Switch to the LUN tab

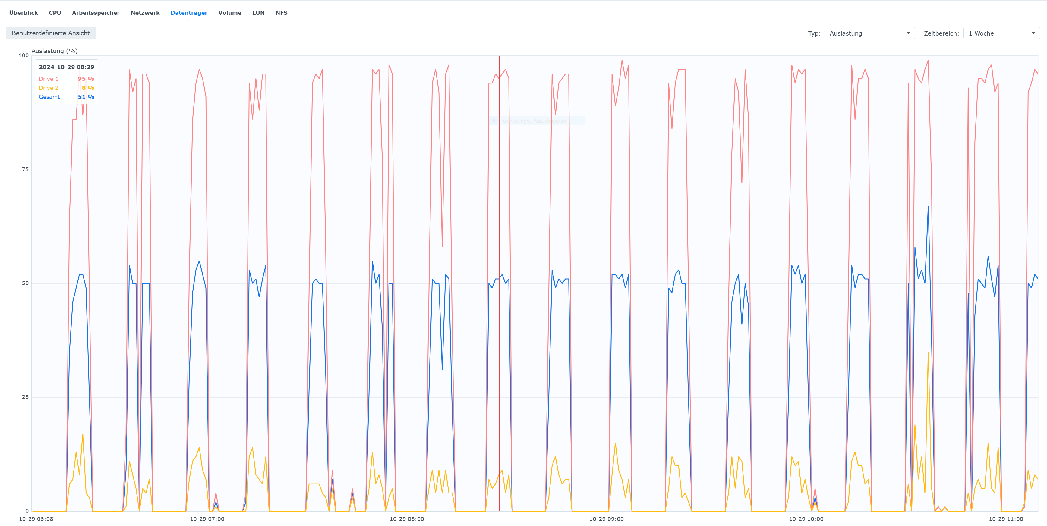(258, 13)
